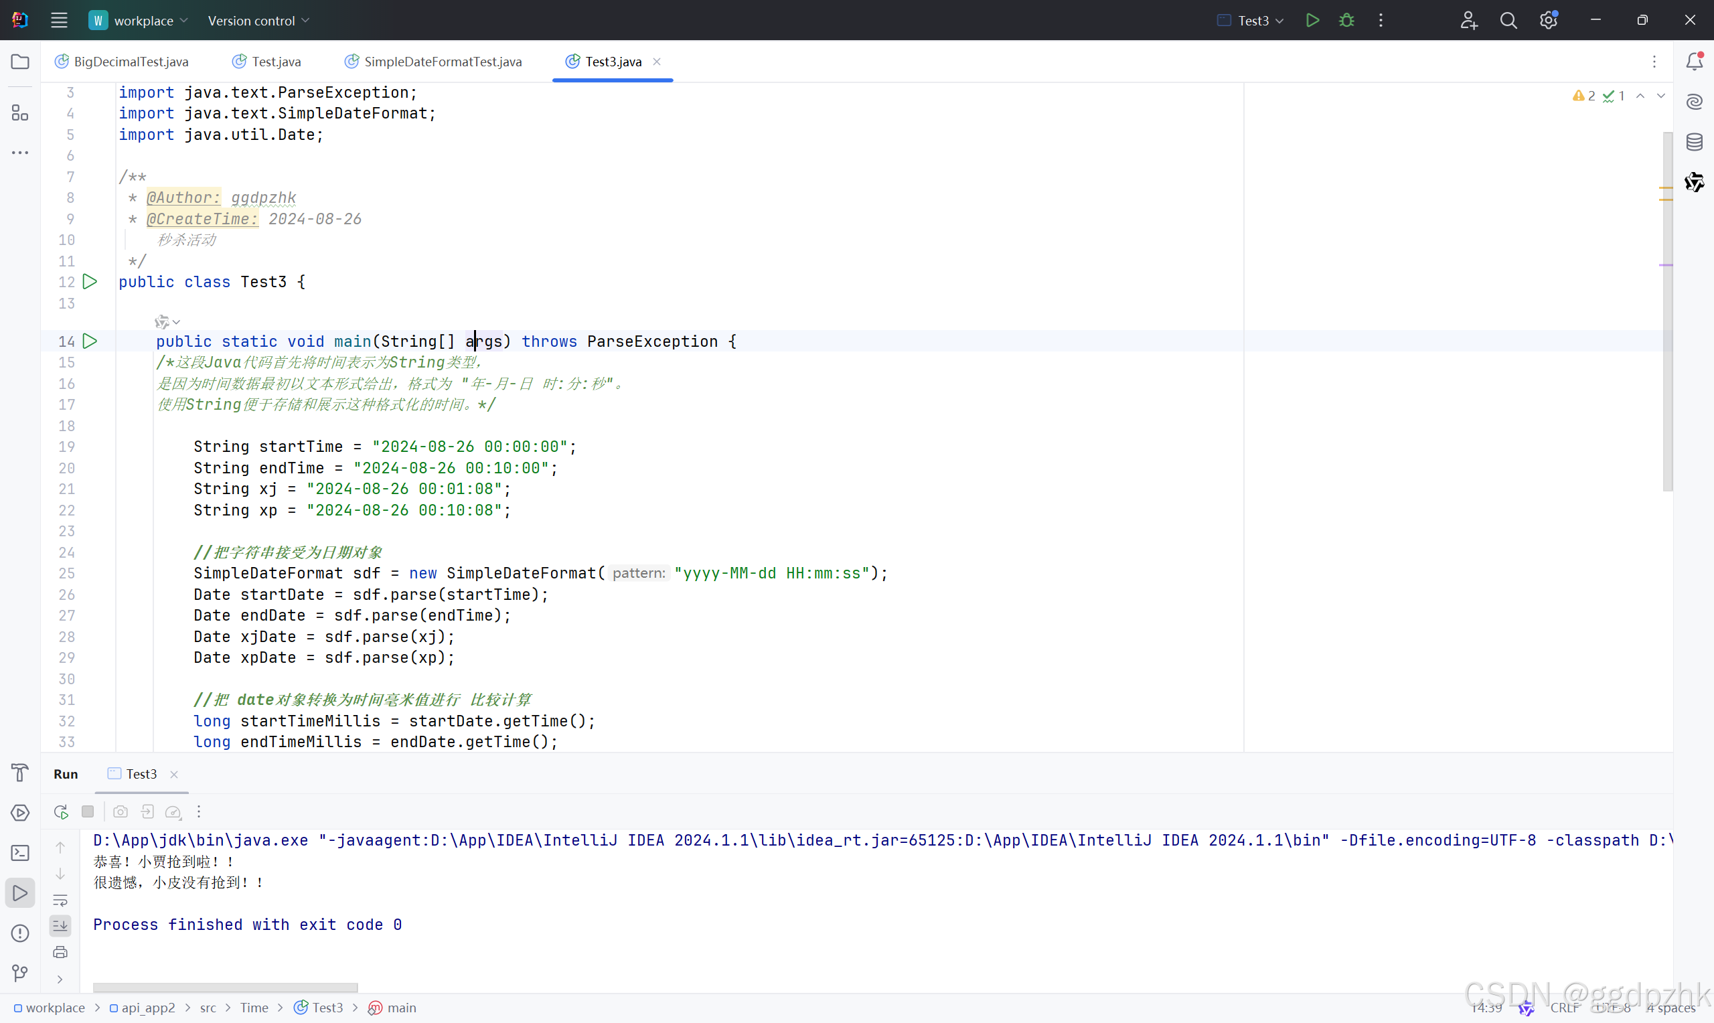Open the Test3 run configuration dropdown
The width and height of the screenshot is (1714, 1023).
[1251, 21]
